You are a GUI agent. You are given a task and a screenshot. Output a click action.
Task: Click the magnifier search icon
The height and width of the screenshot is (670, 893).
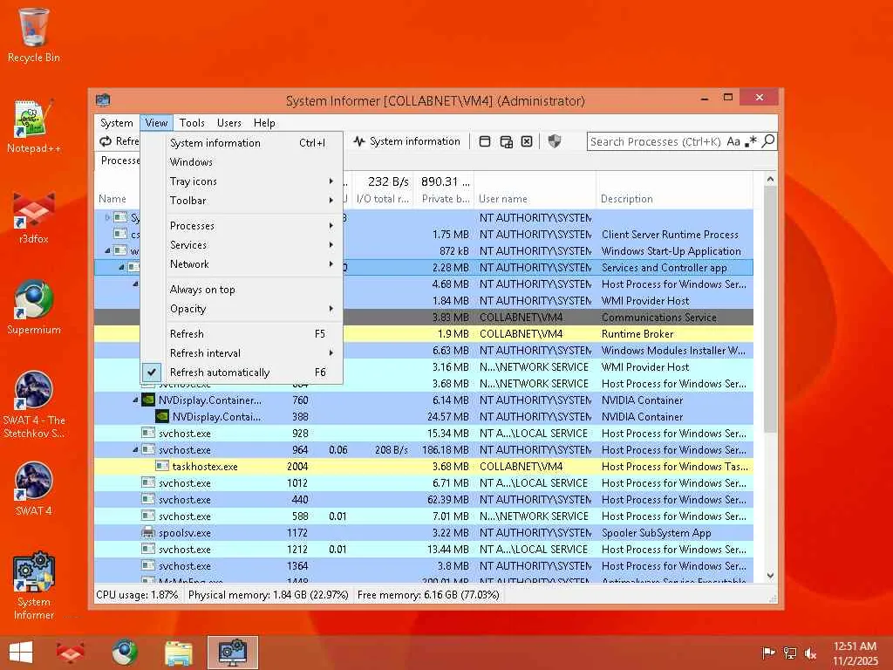coord(768,140)
